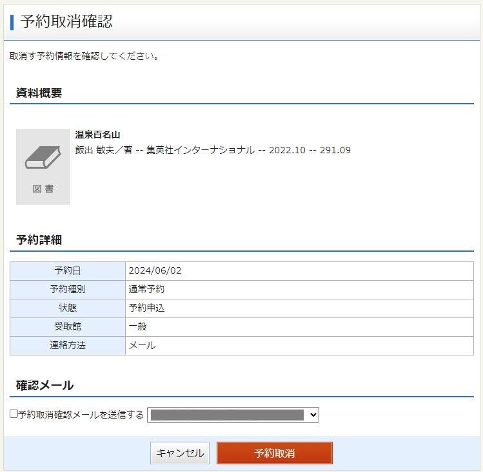
Task: Click the 確認メール section heading
Action: (44, 385)
